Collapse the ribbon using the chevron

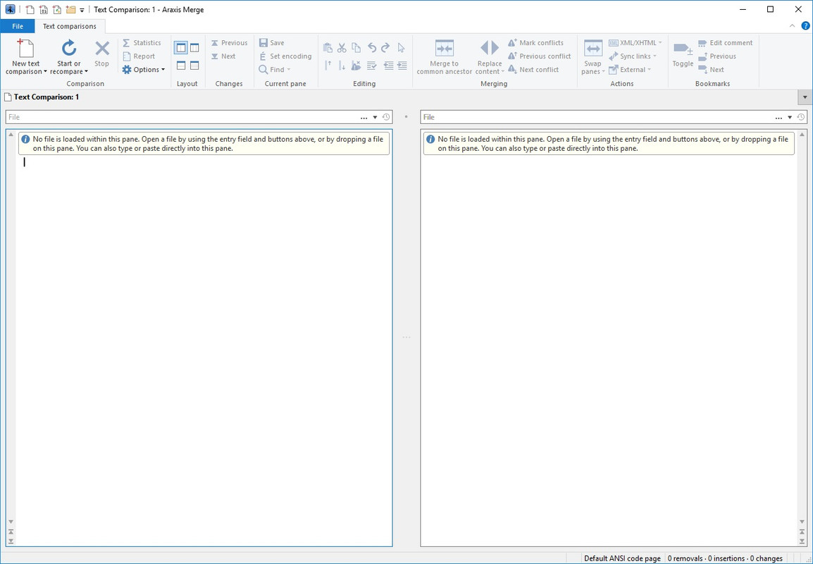tap(793, 25)
